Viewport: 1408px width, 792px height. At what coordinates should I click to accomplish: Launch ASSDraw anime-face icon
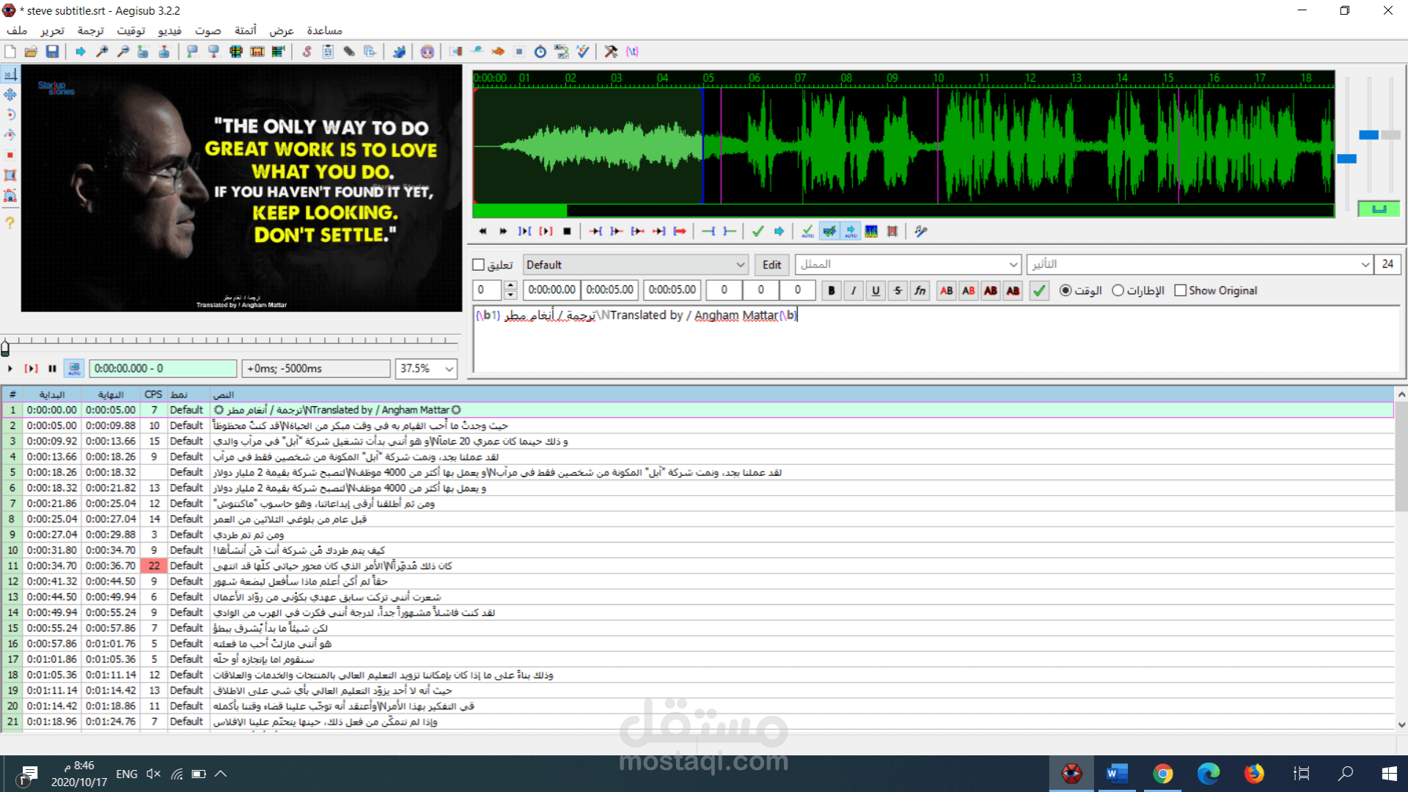point(428,51)
